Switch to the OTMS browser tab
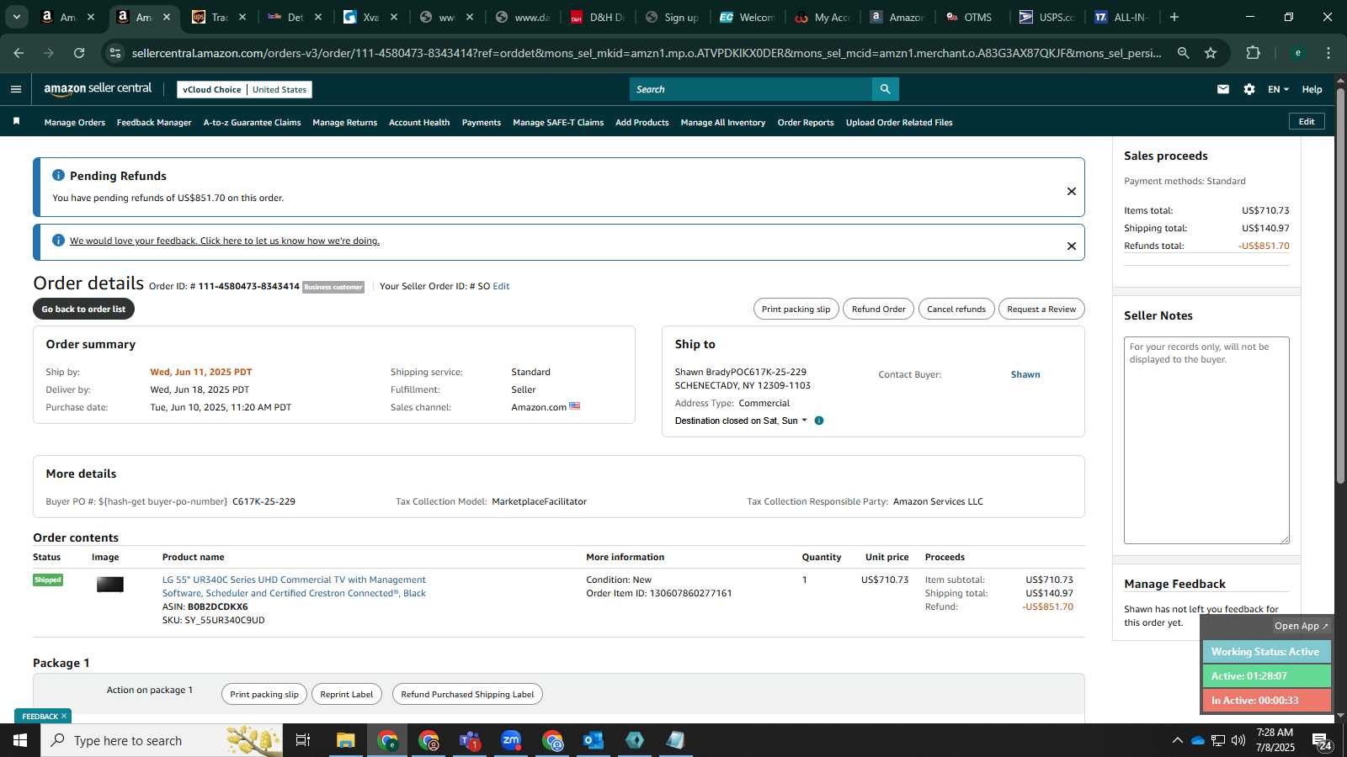Viewport: 1347px width, 757px height. coord(971,17)
